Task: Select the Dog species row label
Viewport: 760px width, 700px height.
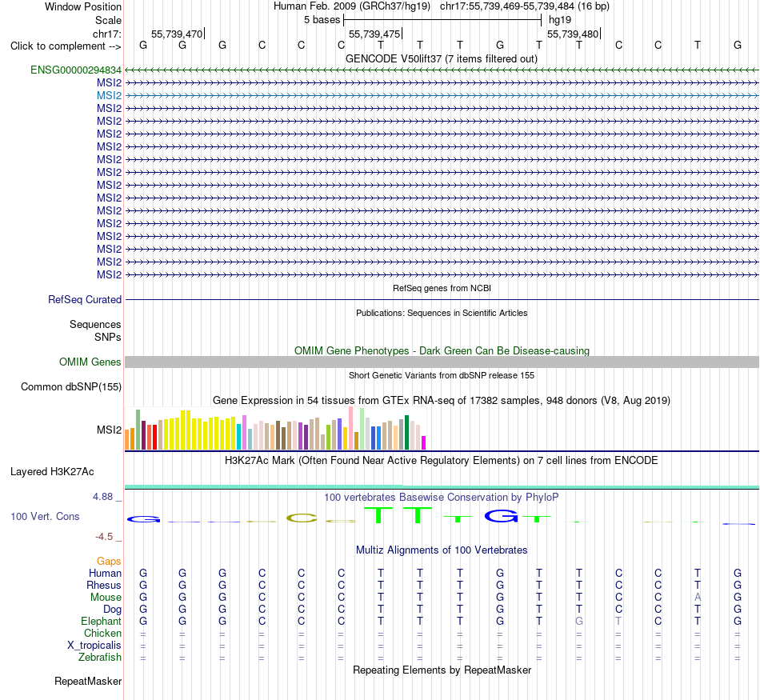Action: [112, 610]
